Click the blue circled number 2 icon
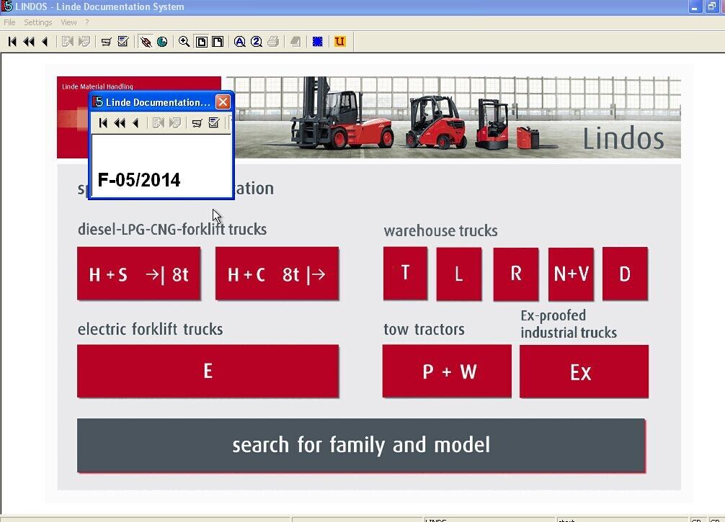The width and height of the screenshot is (725, 522). 257,42
